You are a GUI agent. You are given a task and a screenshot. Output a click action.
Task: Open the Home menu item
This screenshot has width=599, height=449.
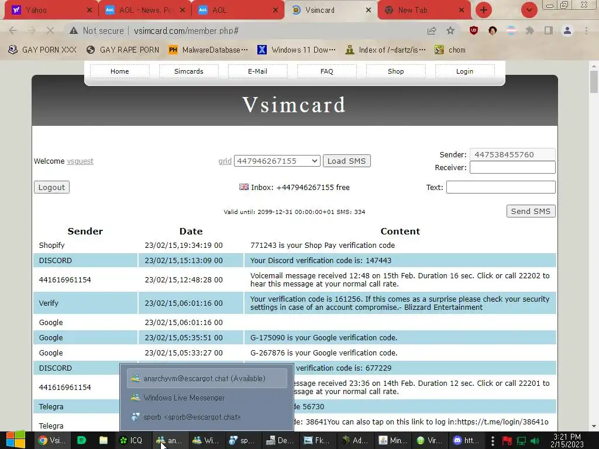pyautogui.click(x=119, y=71)
